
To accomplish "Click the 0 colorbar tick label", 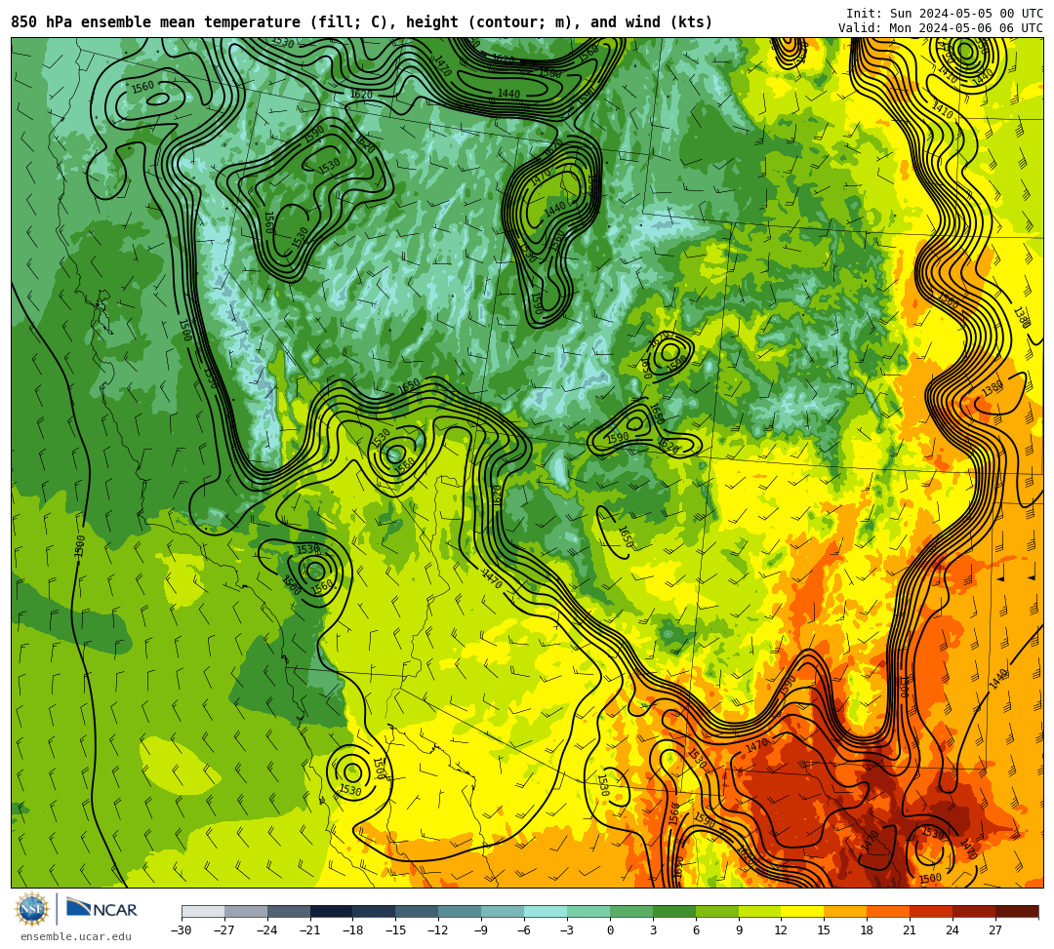I will 610,930.
